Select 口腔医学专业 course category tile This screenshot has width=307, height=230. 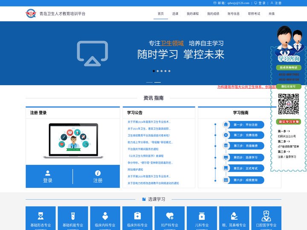pos(266,218)
